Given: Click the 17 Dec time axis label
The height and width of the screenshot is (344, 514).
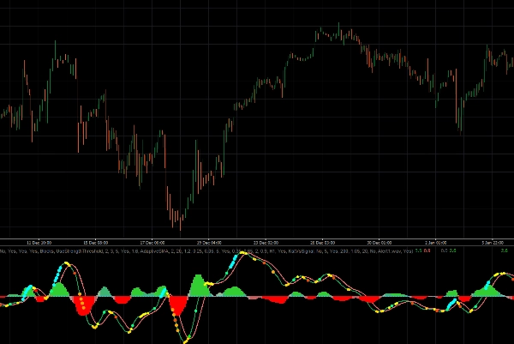Looking at the screenshot, I should click(152, 243).
